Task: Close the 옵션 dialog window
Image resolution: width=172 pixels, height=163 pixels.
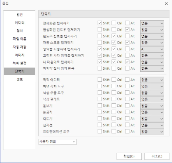Action: 166,3
